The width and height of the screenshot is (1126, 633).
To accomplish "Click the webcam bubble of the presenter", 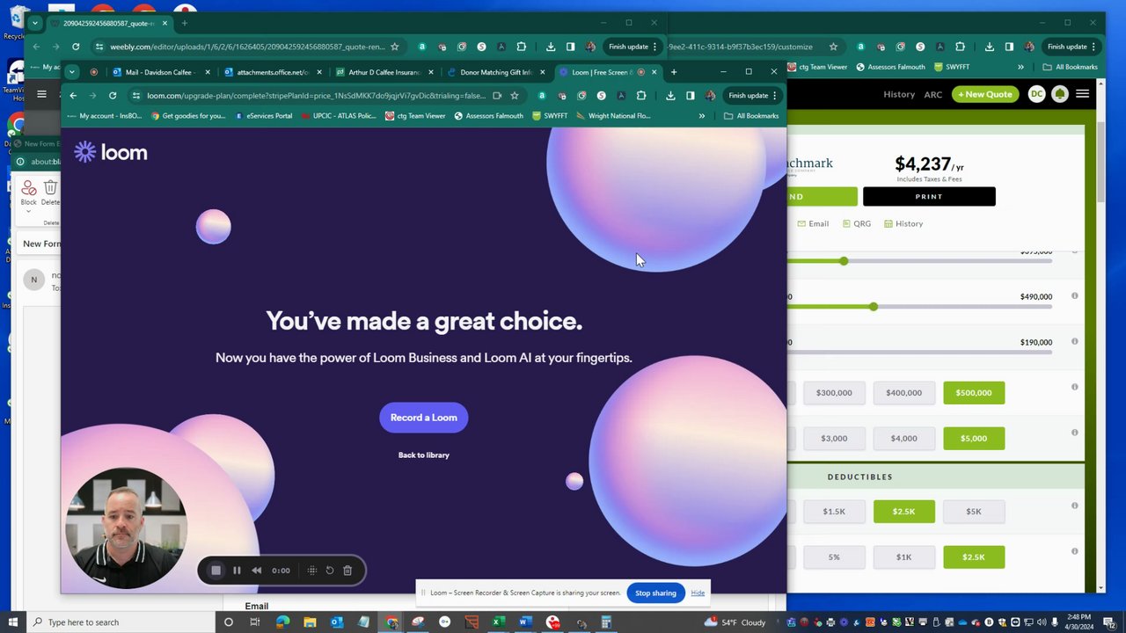I will coord(126,528).
